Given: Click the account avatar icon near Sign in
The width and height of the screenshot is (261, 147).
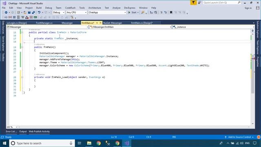Looking at the screenshot, I should coord(258,8).
